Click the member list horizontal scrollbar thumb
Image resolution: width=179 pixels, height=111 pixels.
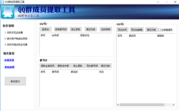point(142,105)
